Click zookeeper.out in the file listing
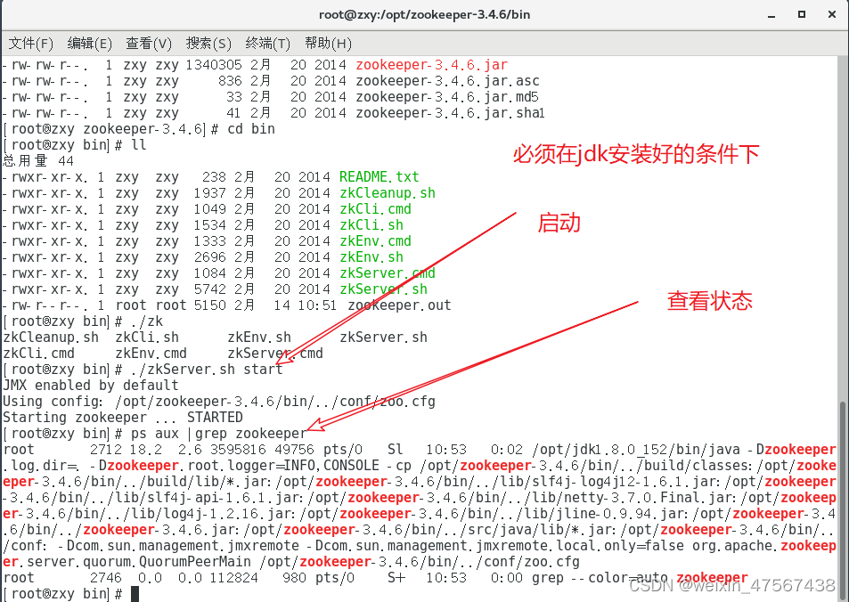849x602 pixels. point(399,305)
